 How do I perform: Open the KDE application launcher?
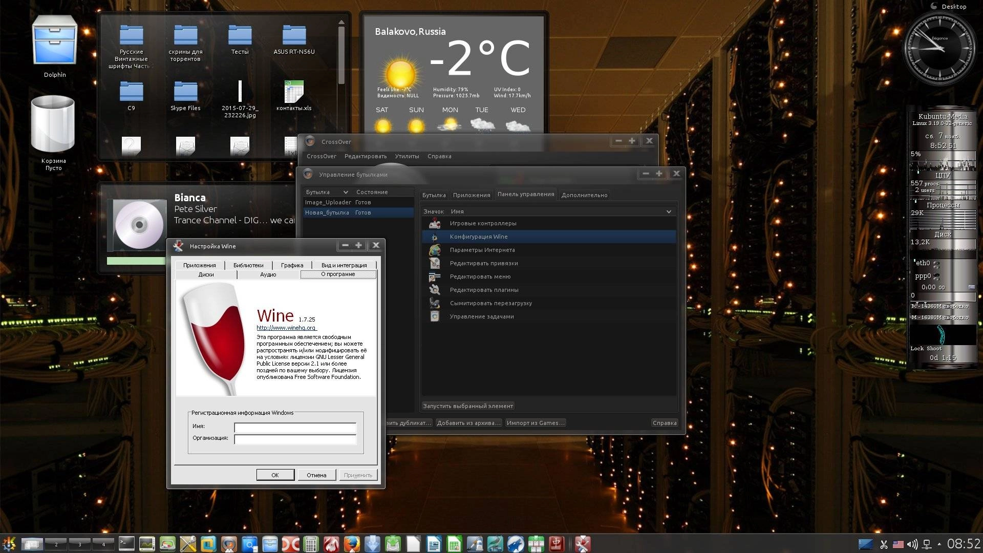[9, 543]
